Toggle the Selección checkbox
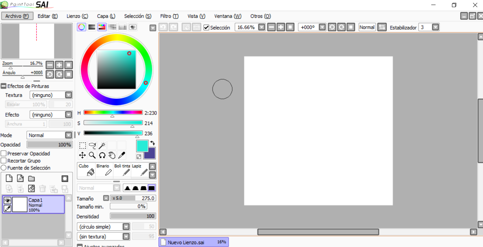Screen dimensions: 483x247 click(206, 27)
